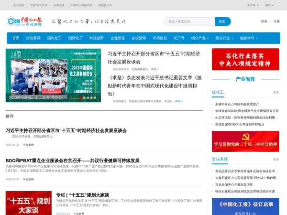Expand the 客户端 dropdown in top bar
Viewport: 287px width, 215px height.
[253, 5]
